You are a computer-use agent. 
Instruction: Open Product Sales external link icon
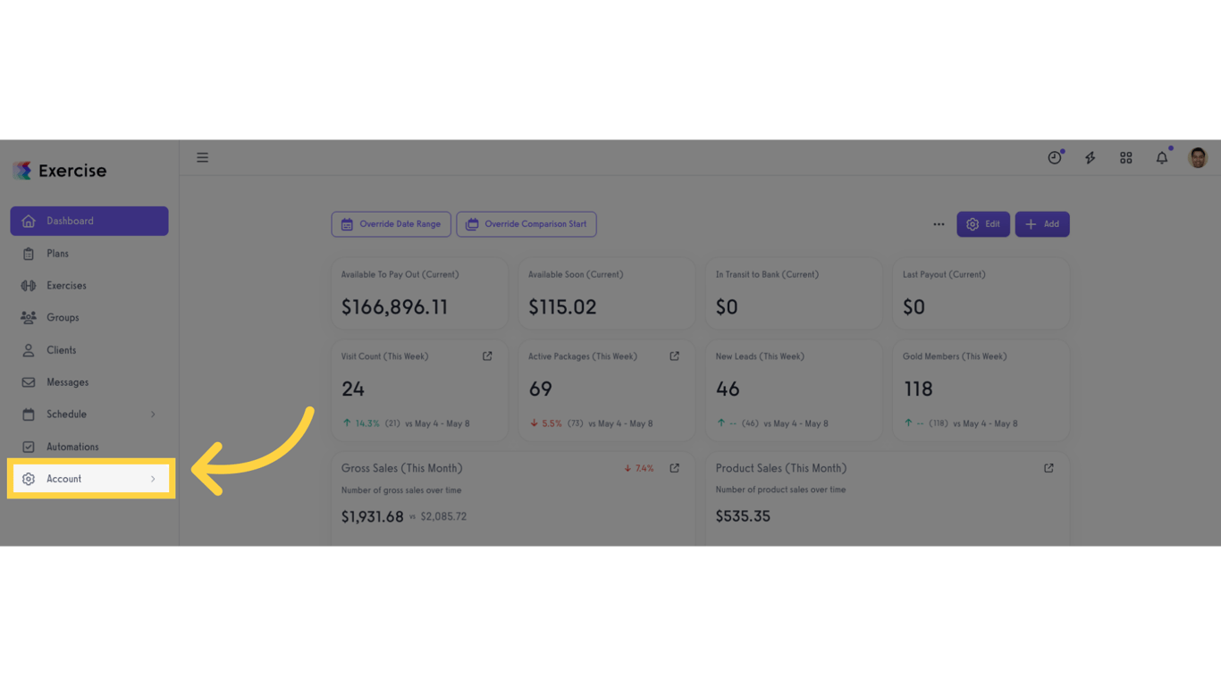click(x=1048, y=468)
